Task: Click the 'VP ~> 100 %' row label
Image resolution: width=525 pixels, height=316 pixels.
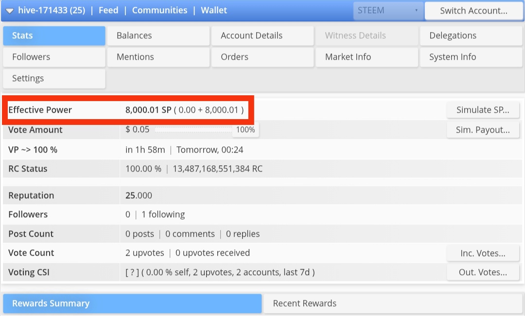Action: click(33, 150)
